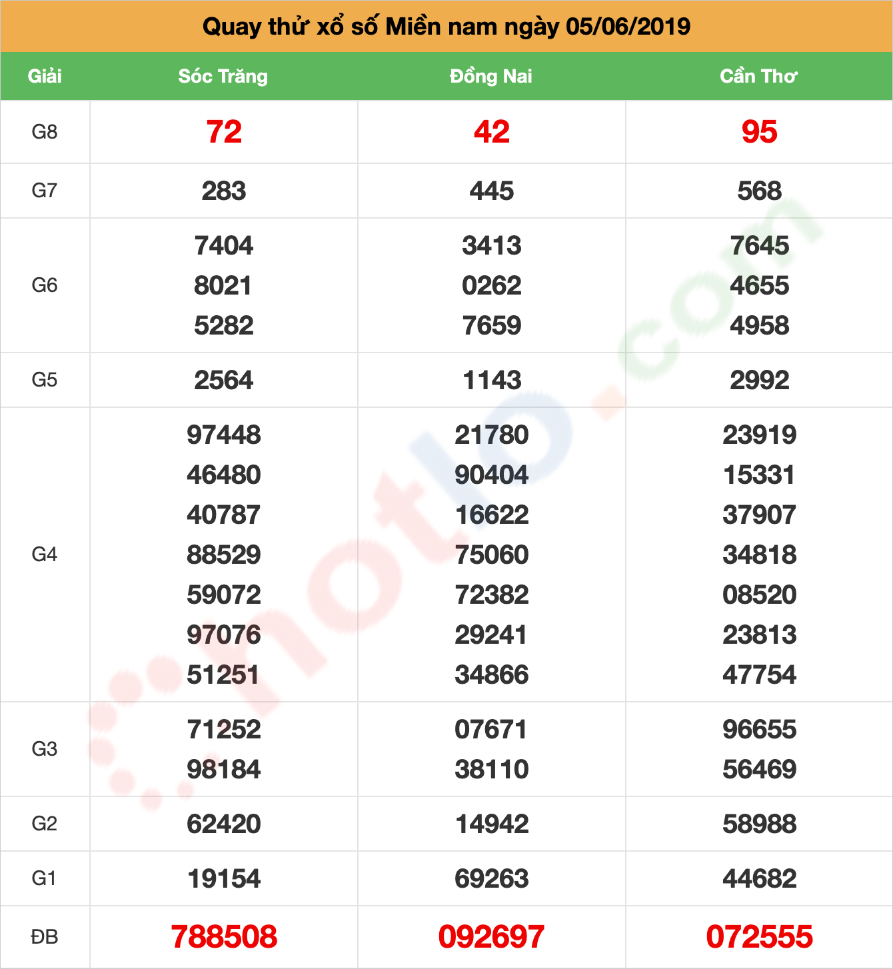The width and height of the screenshot is (893, 969).
Task: Select G3 value 98184
Action: pos(224,770)
